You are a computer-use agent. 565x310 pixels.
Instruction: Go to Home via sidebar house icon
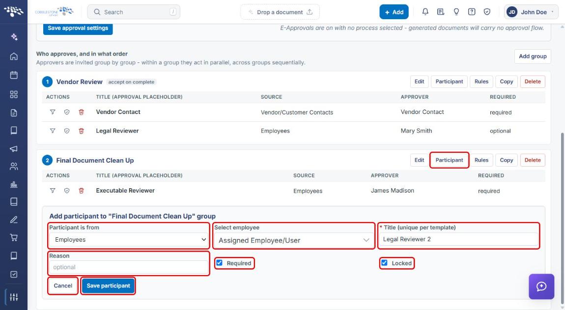[14, 56]
